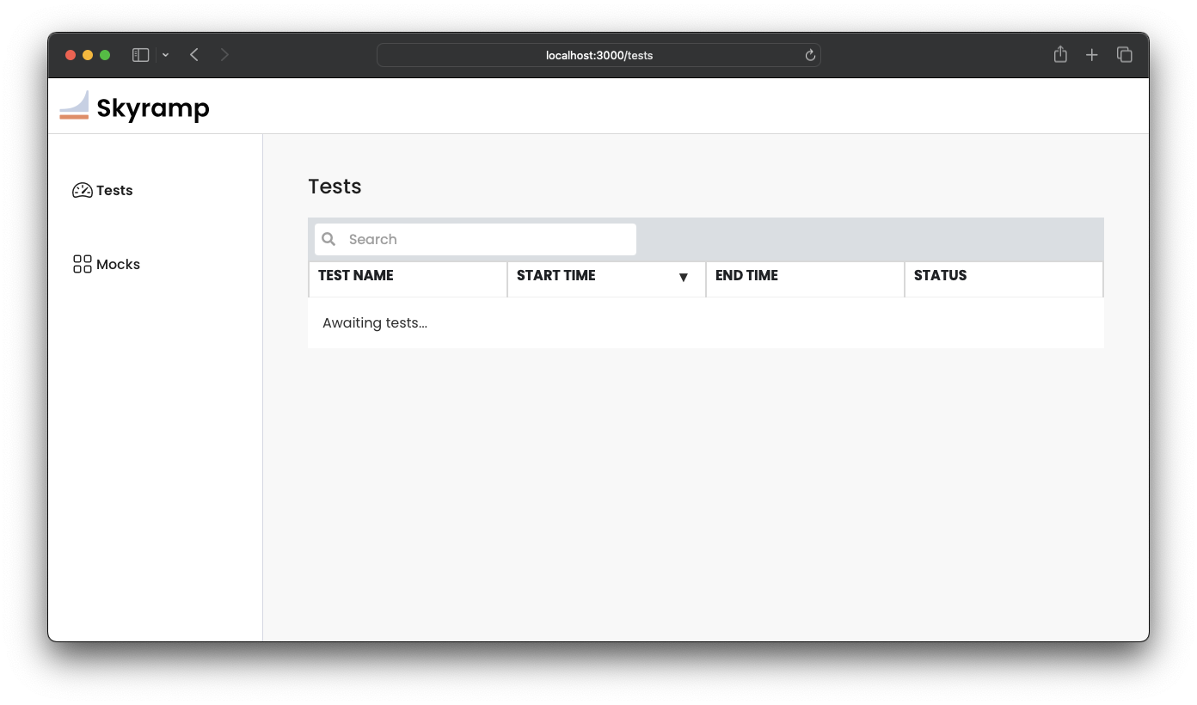Open the browser Share icon

[x=1060, y=55]
